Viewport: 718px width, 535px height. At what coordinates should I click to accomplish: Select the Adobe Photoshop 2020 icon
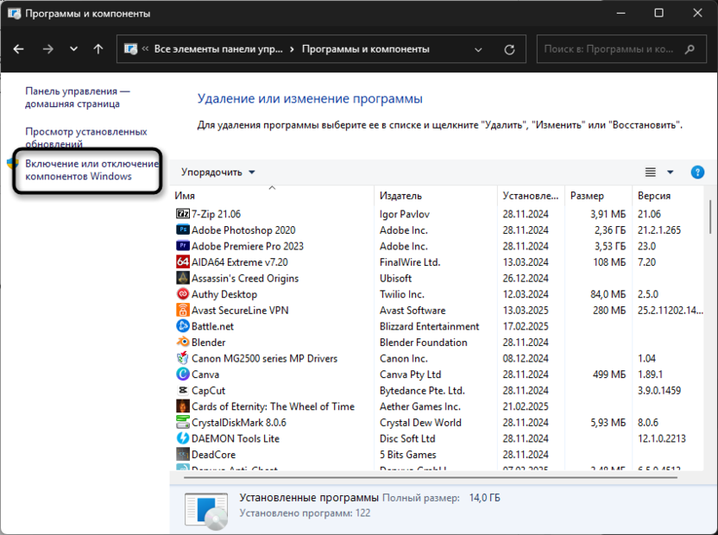coord(183,230)
